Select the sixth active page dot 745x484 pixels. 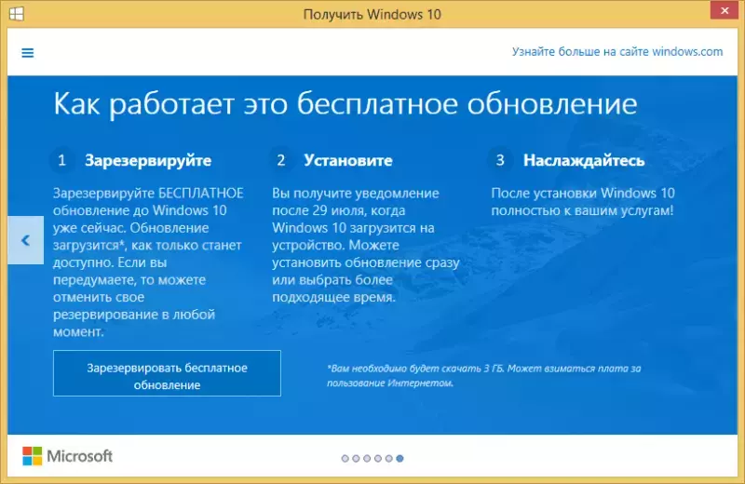pyautogui.click(x=400, y=458)
